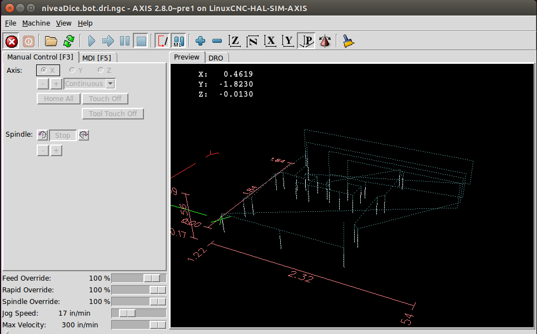Run the program with play icon
The width and height of the screenshot is (537, 334).
(91, 42)
